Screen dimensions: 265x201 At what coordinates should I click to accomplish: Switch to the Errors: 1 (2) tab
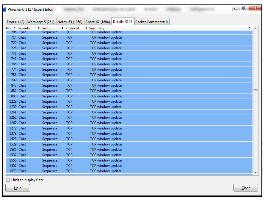[16, 22]
